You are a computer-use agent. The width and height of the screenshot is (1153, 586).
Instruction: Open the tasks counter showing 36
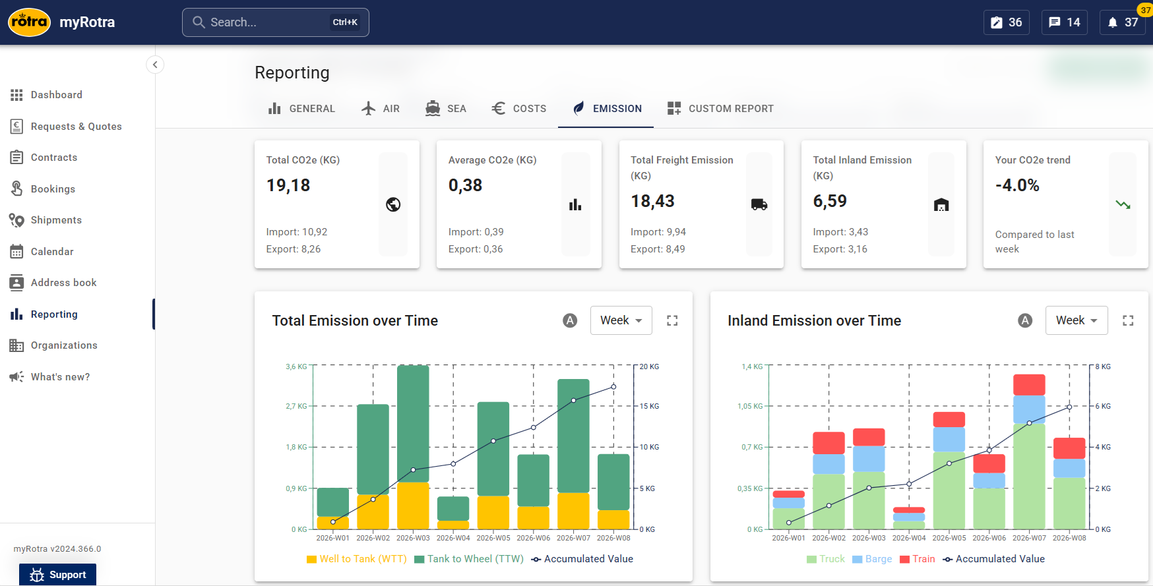click(1007, 22)
